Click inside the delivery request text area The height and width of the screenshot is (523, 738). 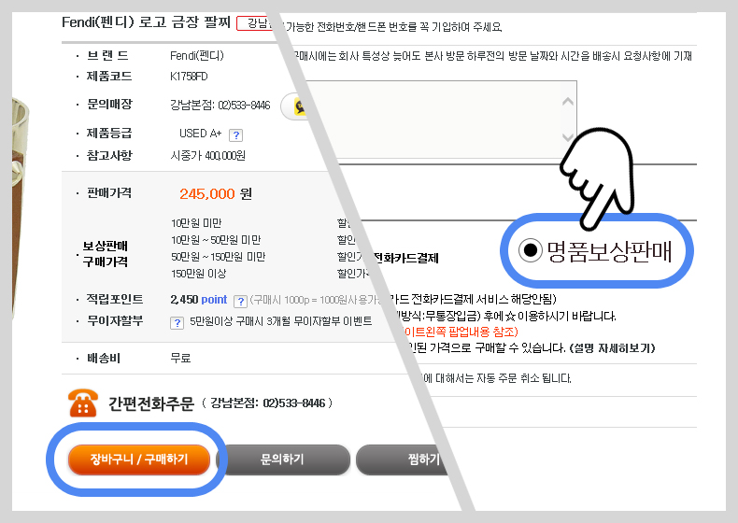coord(440,120)
